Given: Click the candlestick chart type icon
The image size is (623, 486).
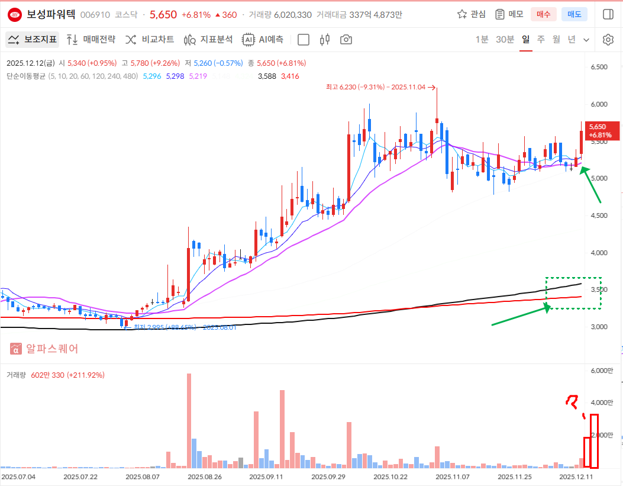Looking at the screenshot, I should [x=324, y=40].
